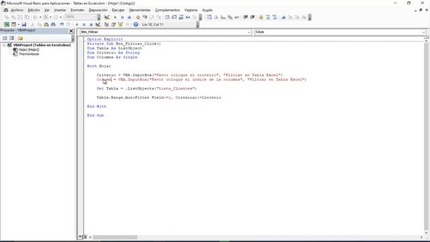Click code window scroll-right arrow
Image resolution: width=430 pixels, height=242 pixels.
pyautogui.click(x=421, y=237)
